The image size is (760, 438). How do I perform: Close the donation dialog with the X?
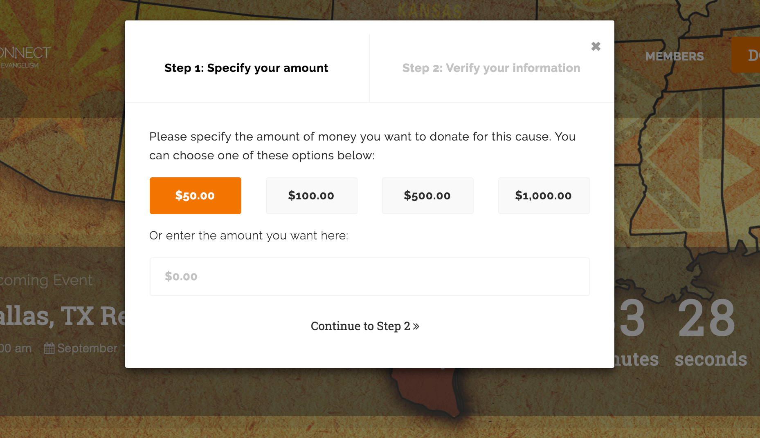[596, 47]
